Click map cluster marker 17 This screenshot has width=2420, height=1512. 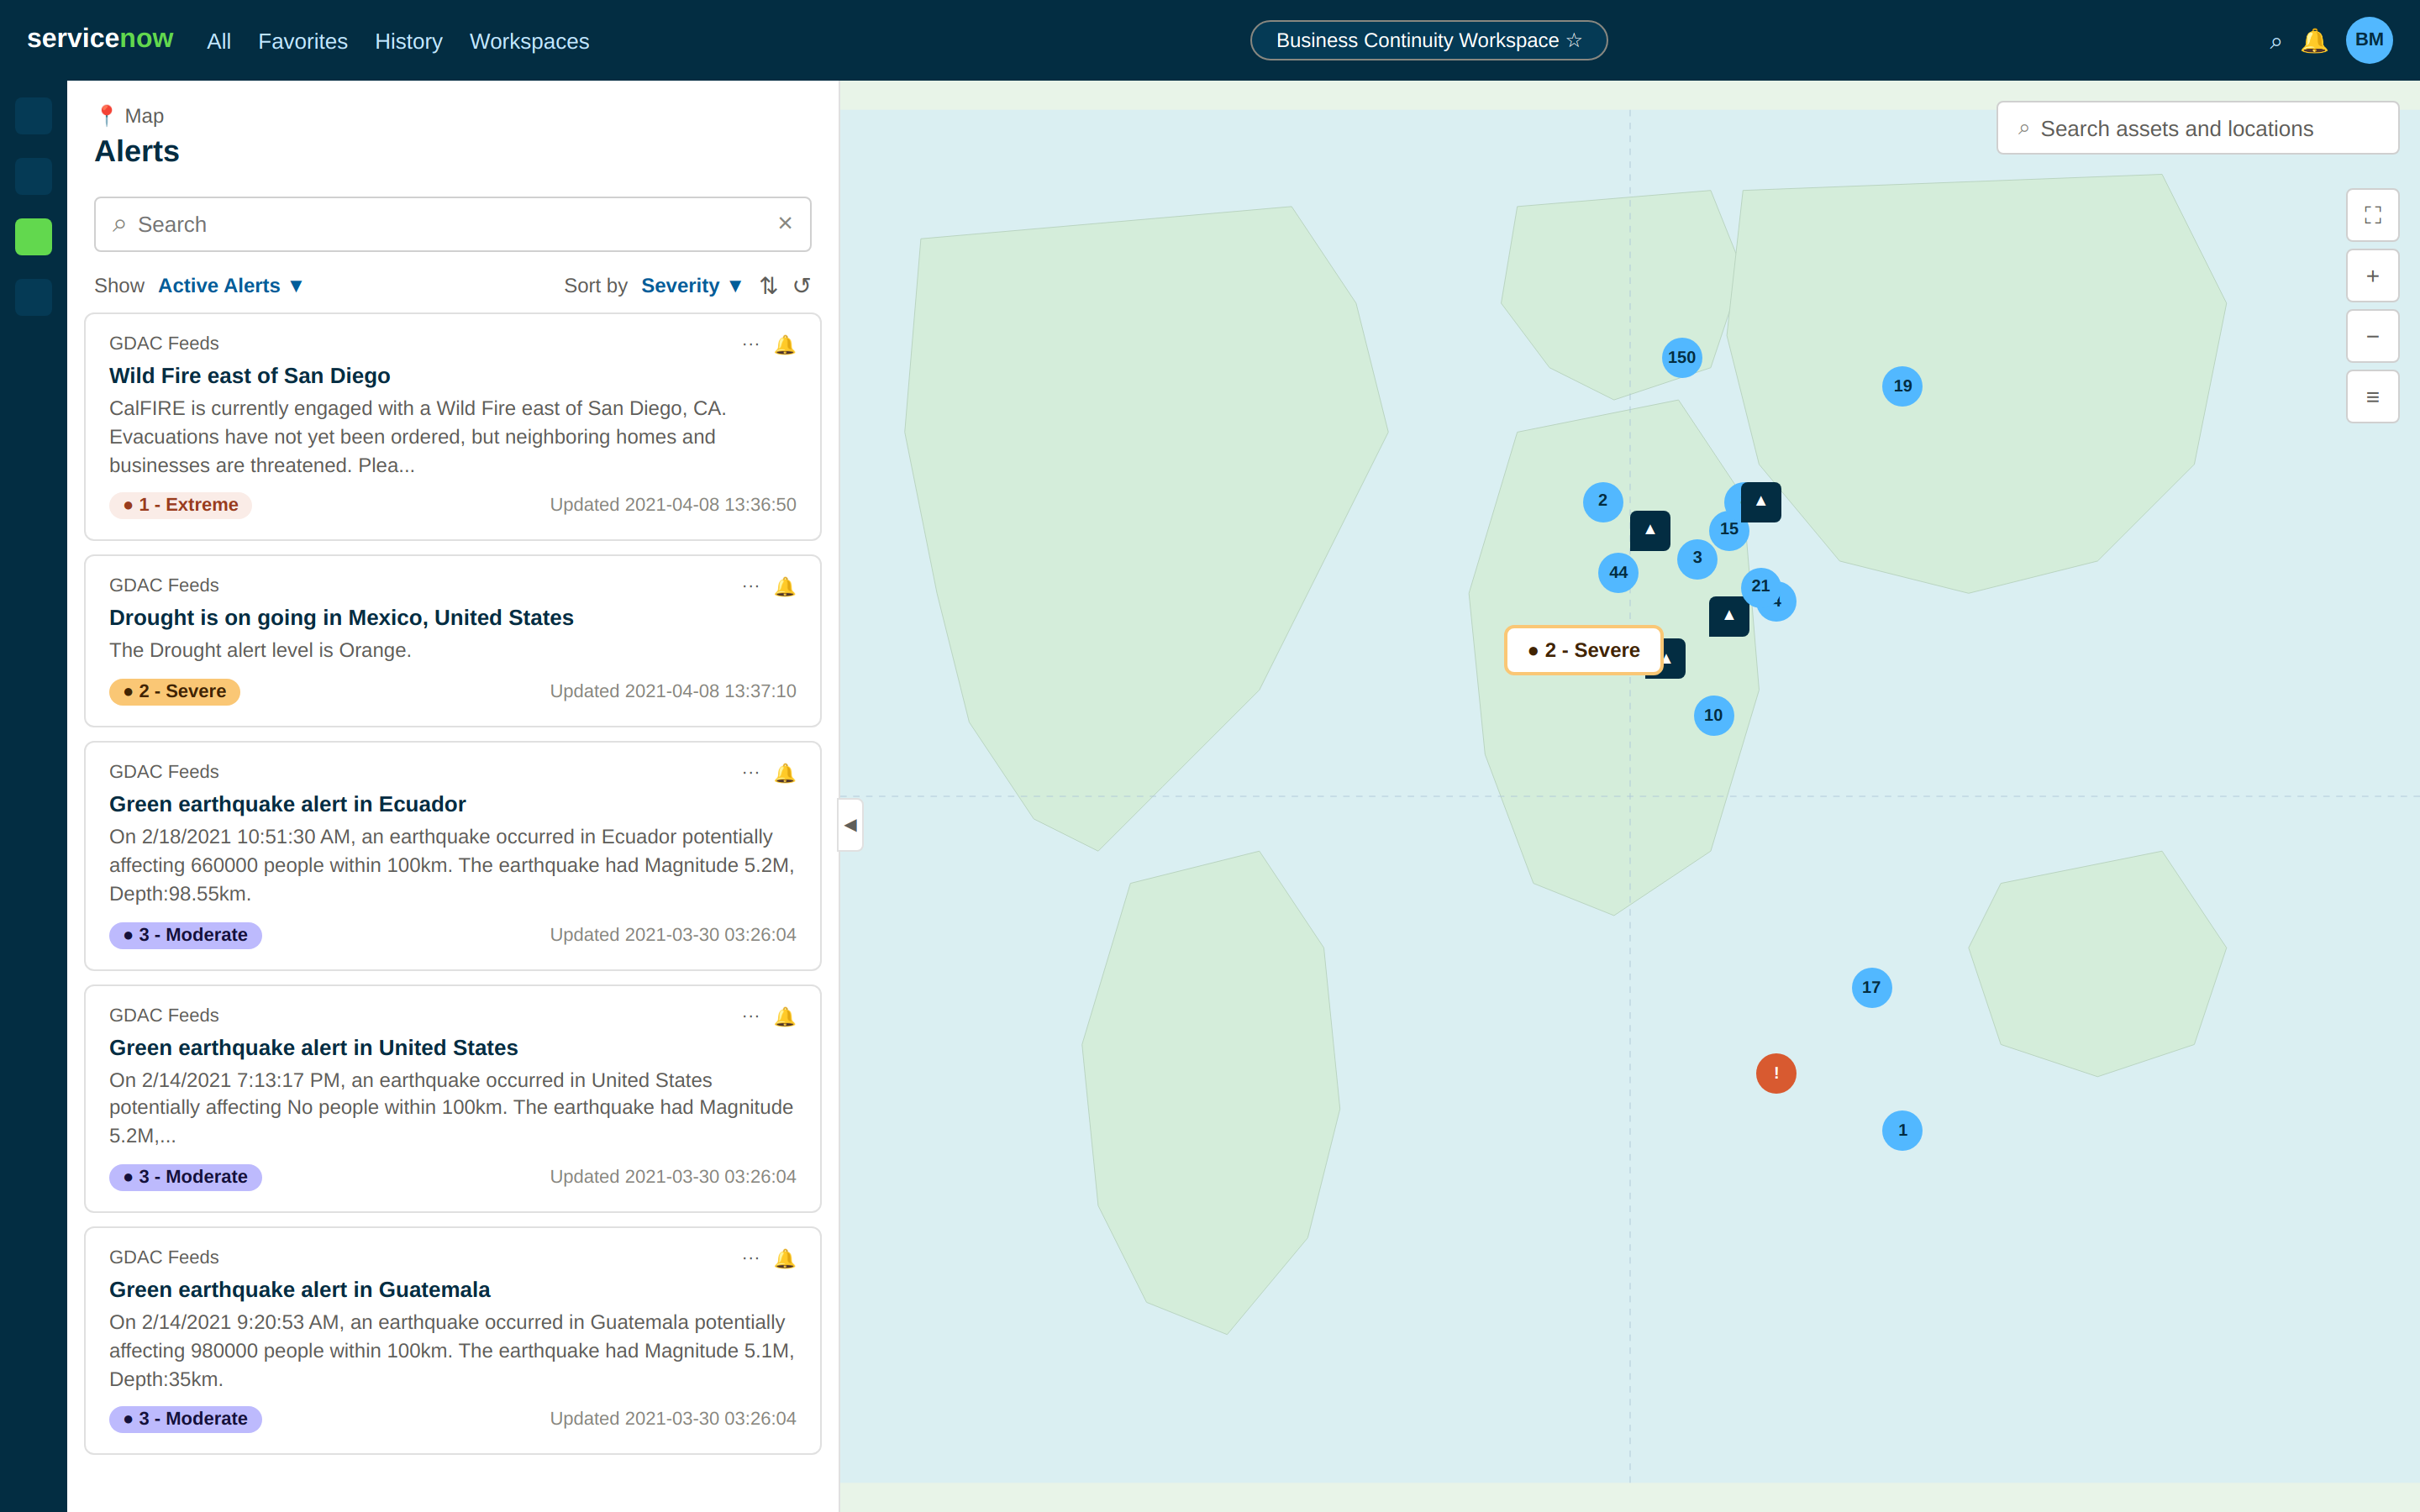(1871, 987)
